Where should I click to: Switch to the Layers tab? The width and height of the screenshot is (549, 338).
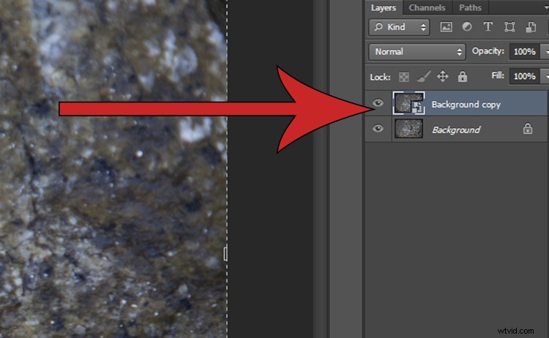pos(384,7)
